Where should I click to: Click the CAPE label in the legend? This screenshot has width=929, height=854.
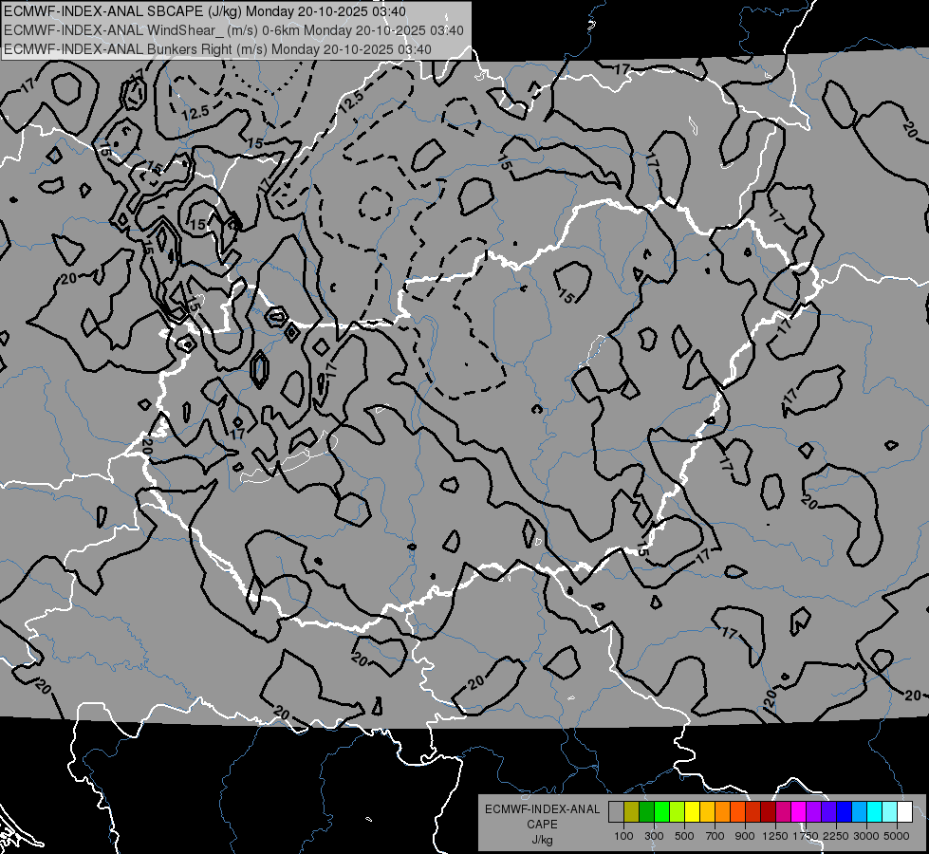(x=542, y=825)
